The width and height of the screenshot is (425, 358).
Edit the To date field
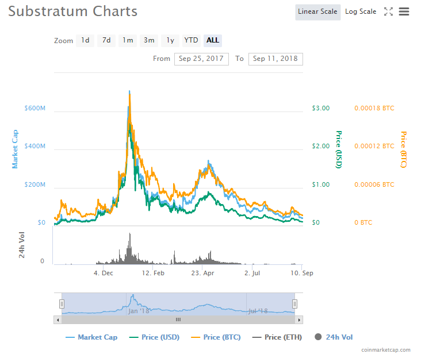(x=275, y=59)
